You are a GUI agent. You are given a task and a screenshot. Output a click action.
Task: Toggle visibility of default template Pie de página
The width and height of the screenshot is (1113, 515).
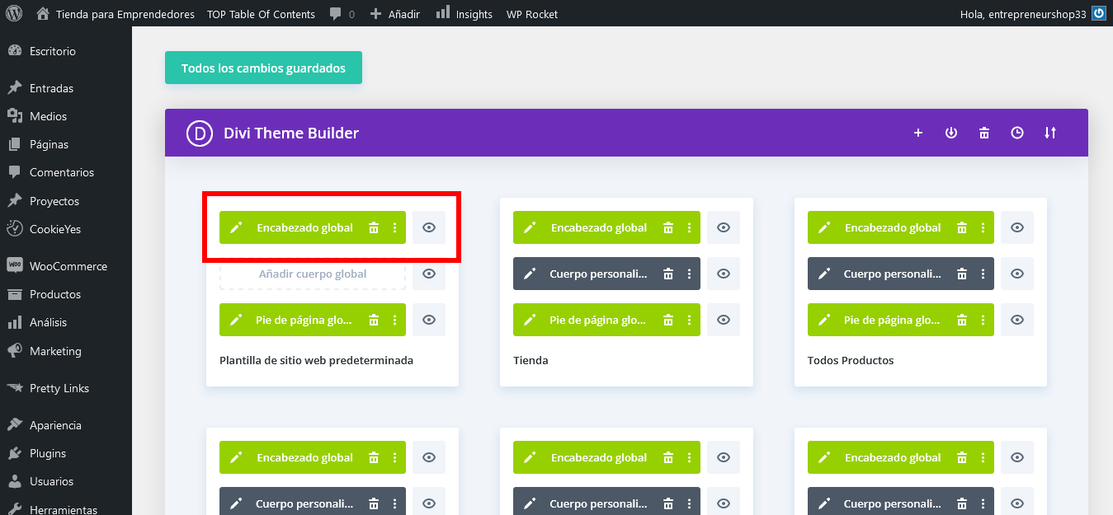pyautogui.click(x=429, y=320)
